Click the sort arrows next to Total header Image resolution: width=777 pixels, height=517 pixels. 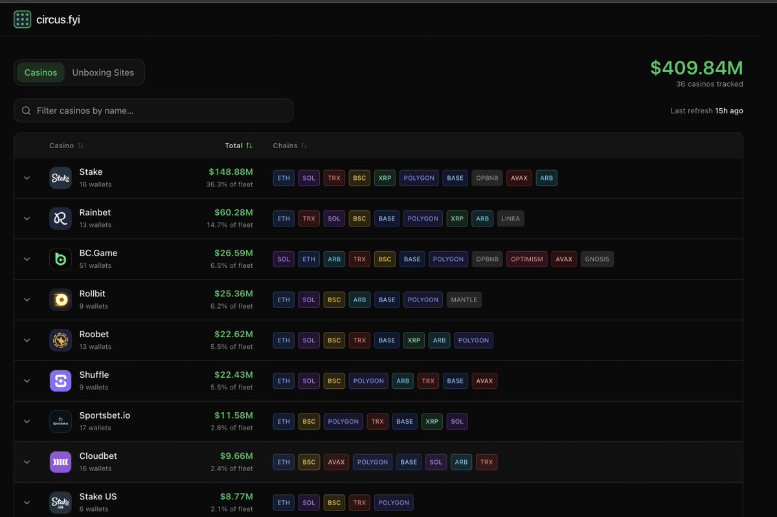pyautogui.click(x=249, y=146)
